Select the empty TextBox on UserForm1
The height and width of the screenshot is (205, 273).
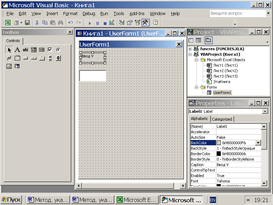(x=93, y=76)
